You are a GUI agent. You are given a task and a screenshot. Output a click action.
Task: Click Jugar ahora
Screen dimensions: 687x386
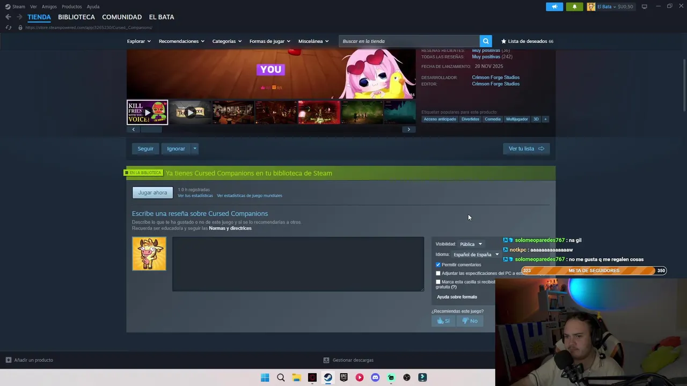point(152,192)
